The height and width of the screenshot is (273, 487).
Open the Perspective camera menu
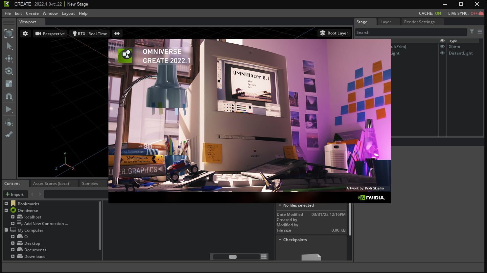pos(50,34)
